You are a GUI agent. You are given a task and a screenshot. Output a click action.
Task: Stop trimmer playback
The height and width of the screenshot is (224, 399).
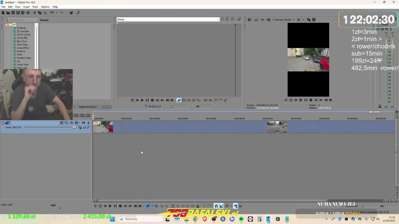(x=152, y=100)
